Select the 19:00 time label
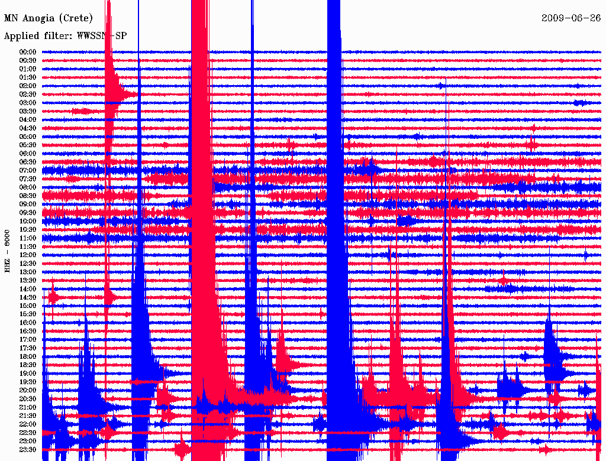This screenshot has width=606, height=461. pos(28,374)
